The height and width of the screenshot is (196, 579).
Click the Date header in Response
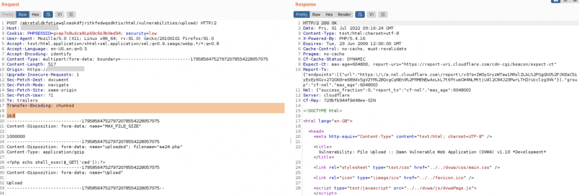point(348,28)
